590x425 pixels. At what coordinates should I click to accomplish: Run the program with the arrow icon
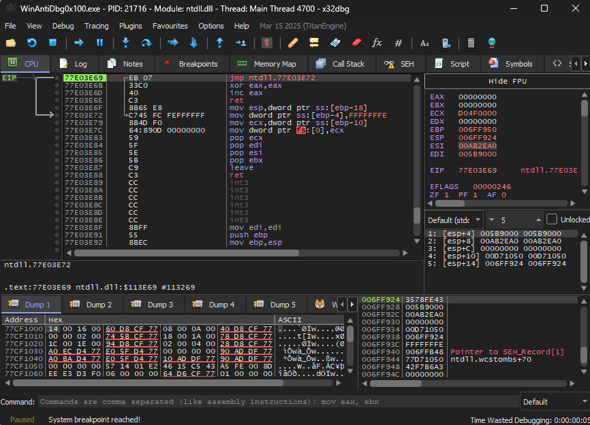point(79,43)
